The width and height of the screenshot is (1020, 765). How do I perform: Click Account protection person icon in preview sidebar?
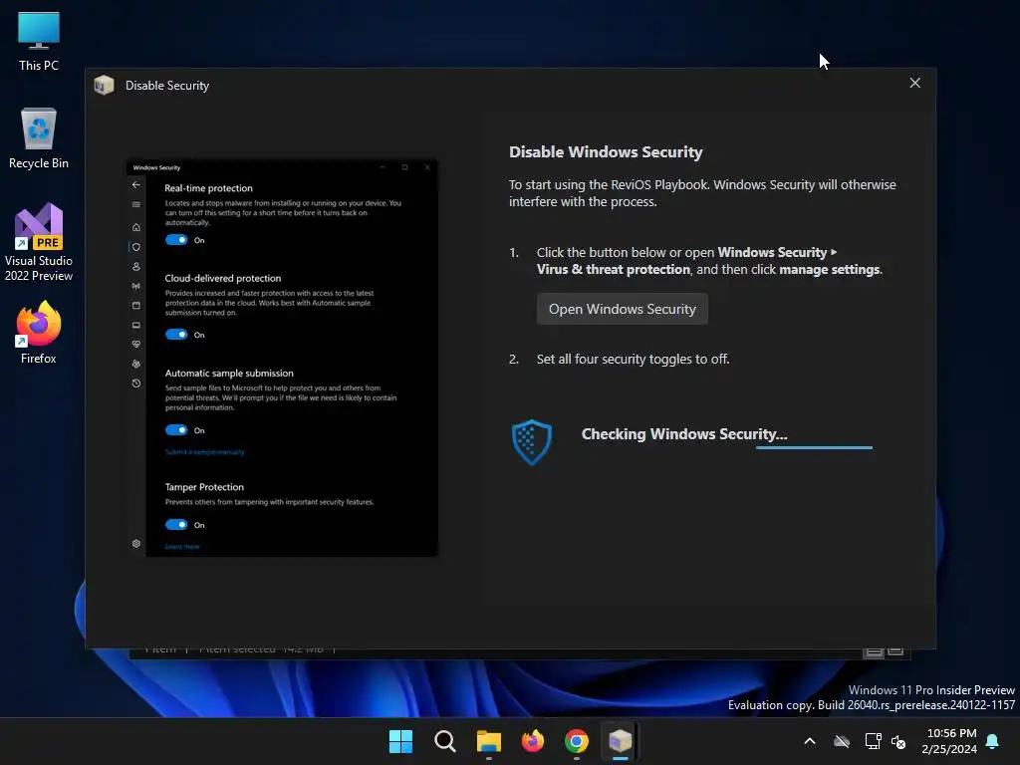point(135,267)
